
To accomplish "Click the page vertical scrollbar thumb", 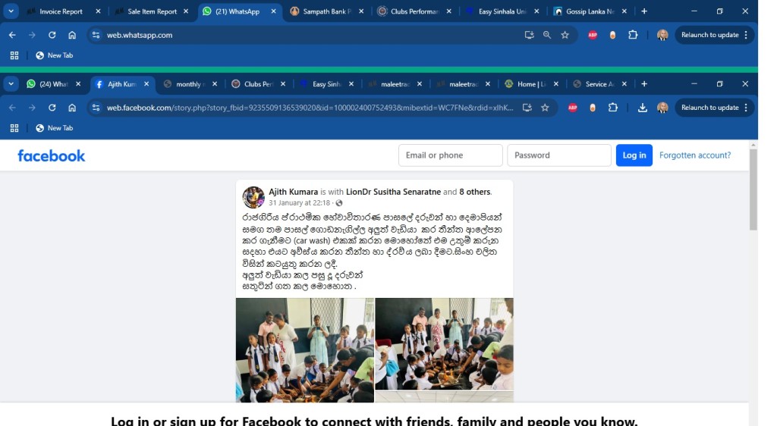I will point(753,190).
